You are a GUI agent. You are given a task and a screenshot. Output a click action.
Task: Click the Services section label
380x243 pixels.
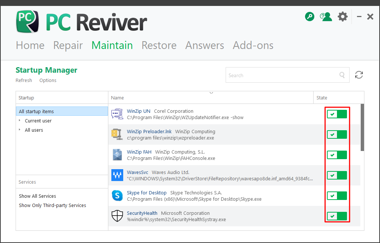pos(27,182)
